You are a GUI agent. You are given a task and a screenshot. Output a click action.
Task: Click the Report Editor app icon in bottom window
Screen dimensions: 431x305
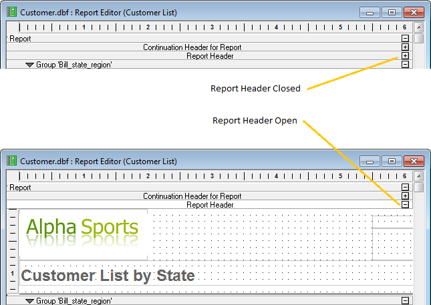(x=12, y=161)
